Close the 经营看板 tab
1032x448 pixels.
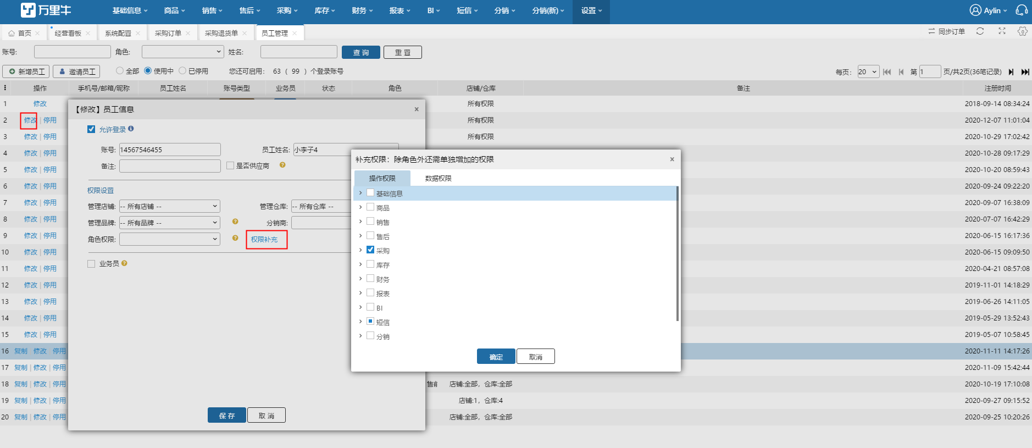[x=88, y=33]
